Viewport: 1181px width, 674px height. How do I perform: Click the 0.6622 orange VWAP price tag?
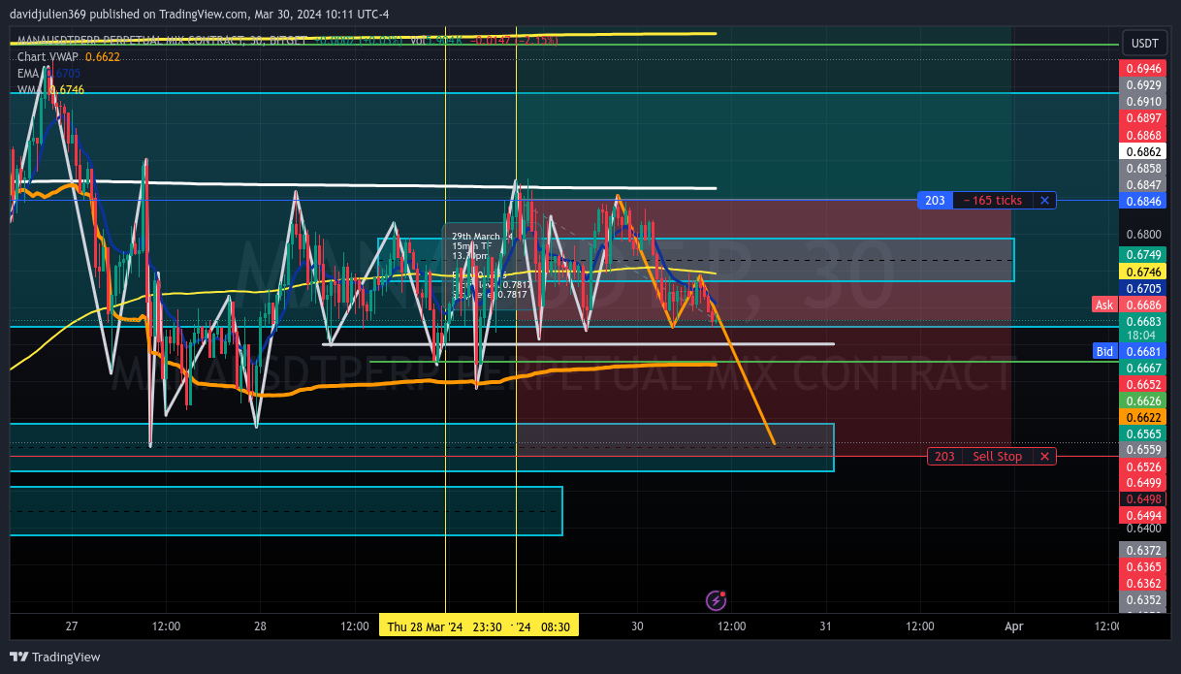click(1145, 417)
